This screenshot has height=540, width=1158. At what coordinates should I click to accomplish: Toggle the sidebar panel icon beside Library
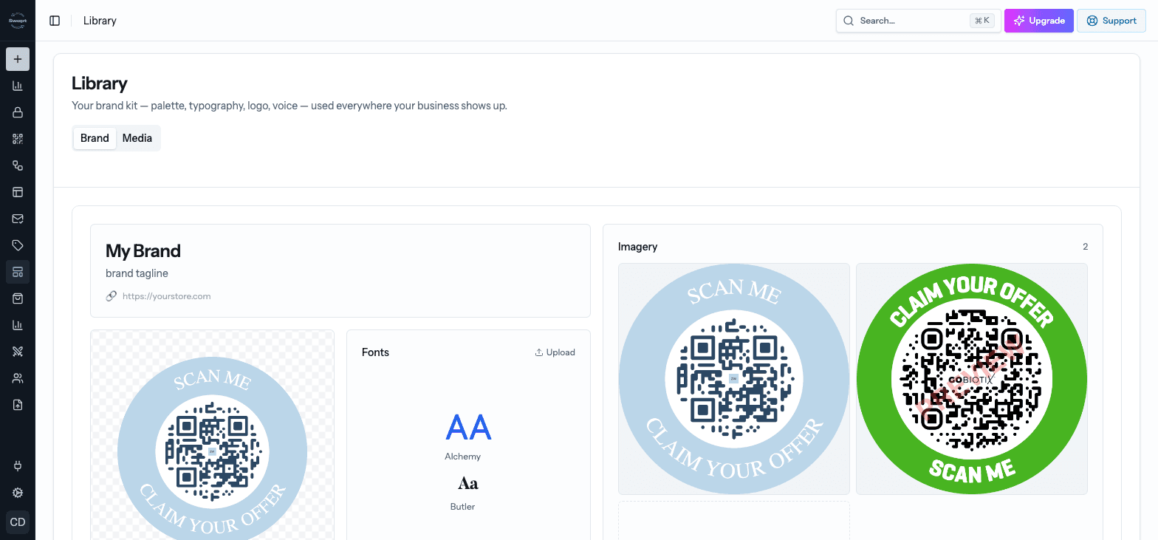(x=55, y=21)
